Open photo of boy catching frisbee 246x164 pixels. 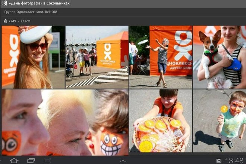pyautogui.click(x=161, y=57)
